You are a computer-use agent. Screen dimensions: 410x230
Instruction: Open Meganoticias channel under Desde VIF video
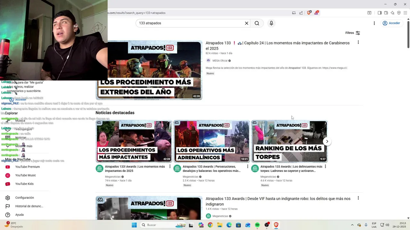(x=220, y=216)
